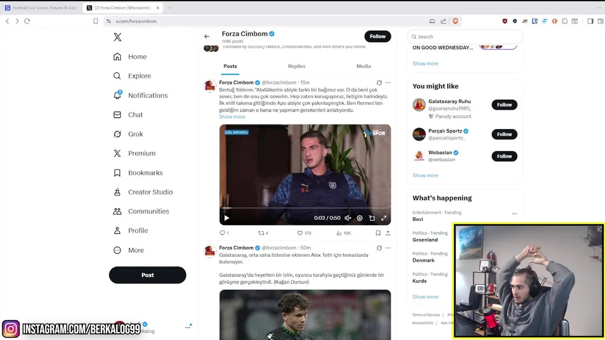The width and height of the screenshot is (605, 340).
Task: Open a new browser tab
Action: coord(170,8)
